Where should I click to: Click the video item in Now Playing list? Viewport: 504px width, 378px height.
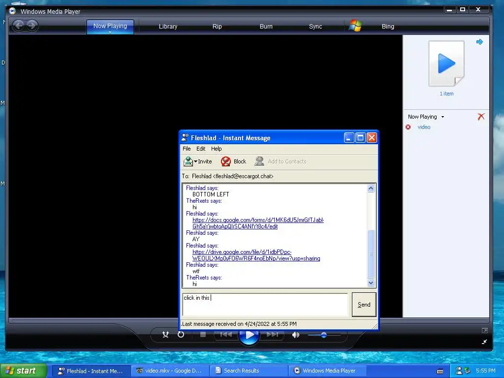(424, 127)
